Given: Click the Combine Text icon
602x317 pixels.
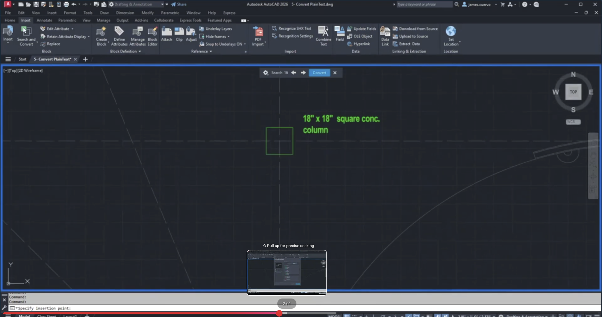Looking at the screenshot, I should click(x=323, y=32).
